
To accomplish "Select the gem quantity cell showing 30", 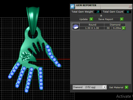I will click(x=108, y=28).
